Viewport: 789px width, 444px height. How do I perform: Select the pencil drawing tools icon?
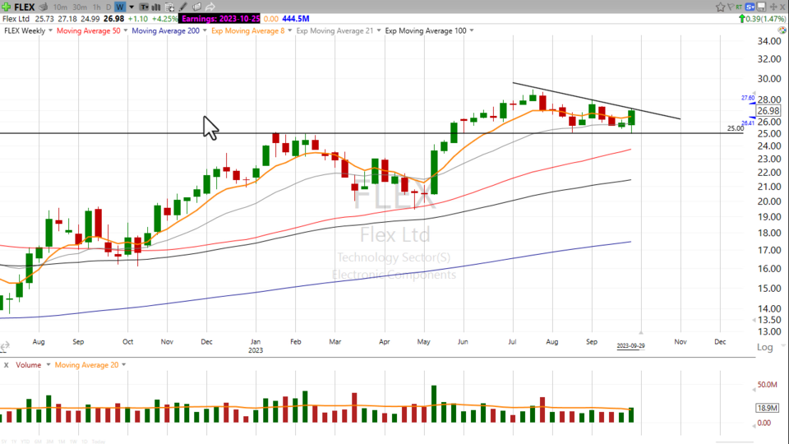click(183, 7)
